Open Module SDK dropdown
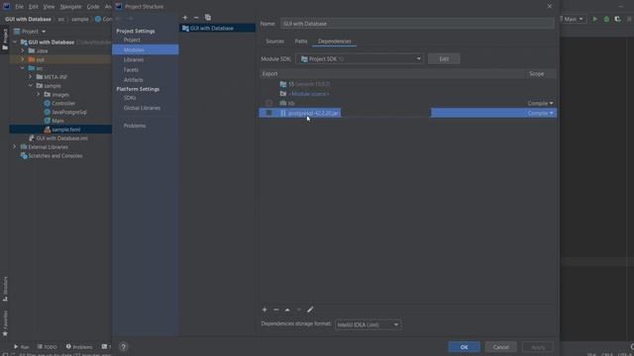The width and height of the screenshot is (634, 356). coord(360,59)
